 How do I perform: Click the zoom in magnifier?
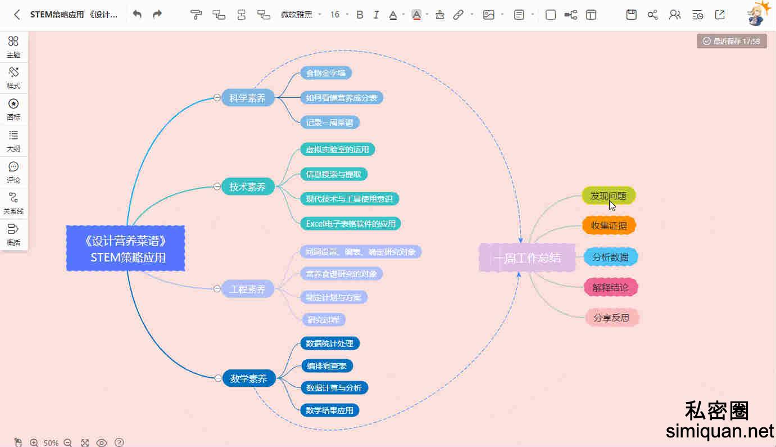34,443
